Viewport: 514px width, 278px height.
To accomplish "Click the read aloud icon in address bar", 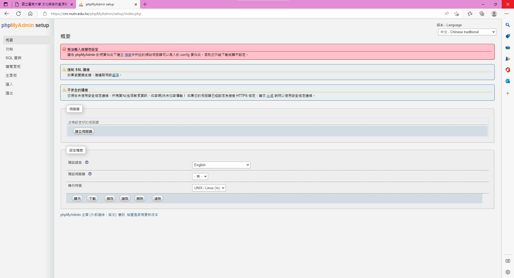I will click(x=446, y=14).
